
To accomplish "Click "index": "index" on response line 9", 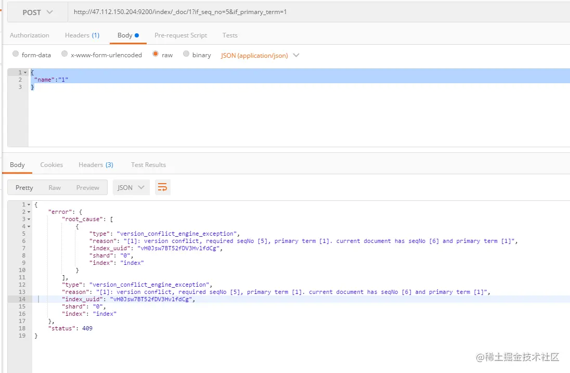I will click(x=116, y=263).
